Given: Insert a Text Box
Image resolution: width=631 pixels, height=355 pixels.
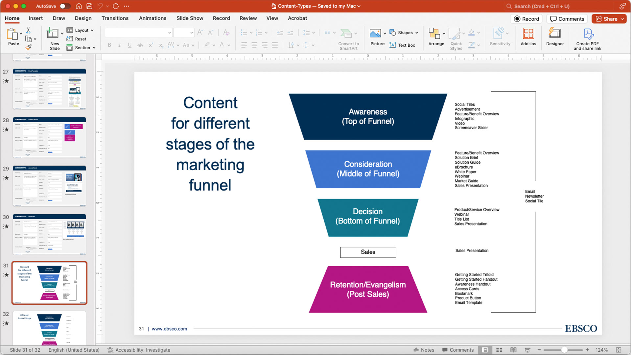Looking at the screenshot, I should pos(402,45).
